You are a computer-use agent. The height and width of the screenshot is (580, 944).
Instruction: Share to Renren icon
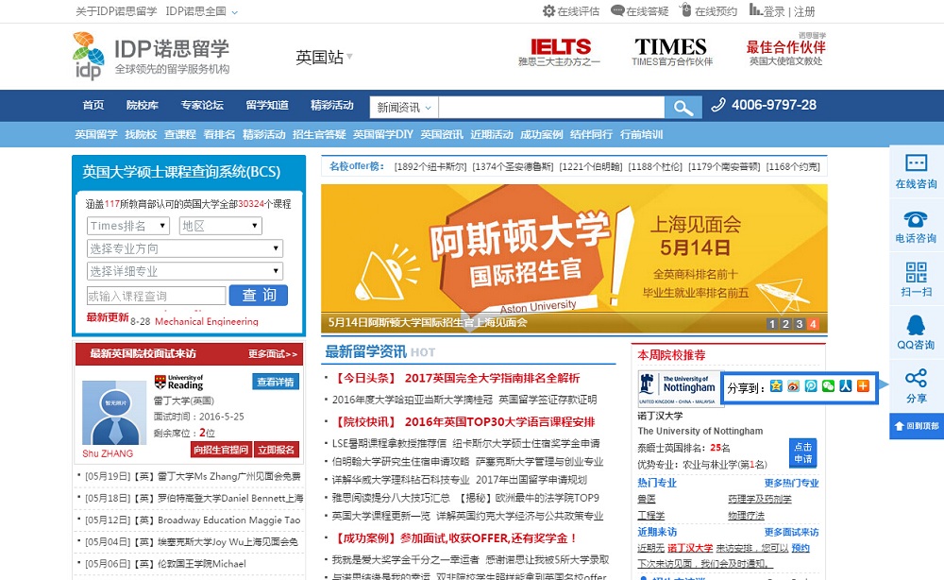tap(846, 386)
